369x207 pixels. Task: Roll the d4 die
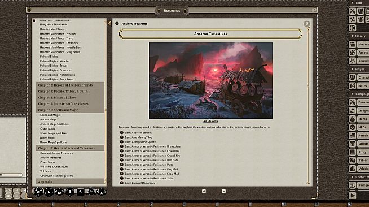click(91, 192)
